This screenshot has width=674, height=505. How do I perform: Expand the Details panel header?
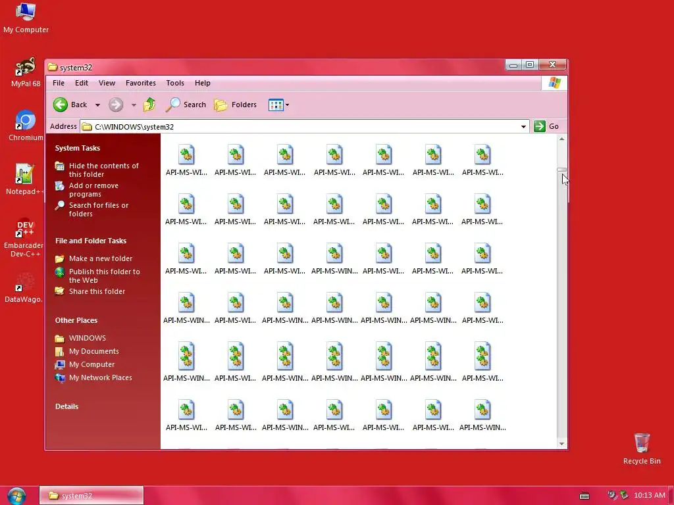pos(66,406)
